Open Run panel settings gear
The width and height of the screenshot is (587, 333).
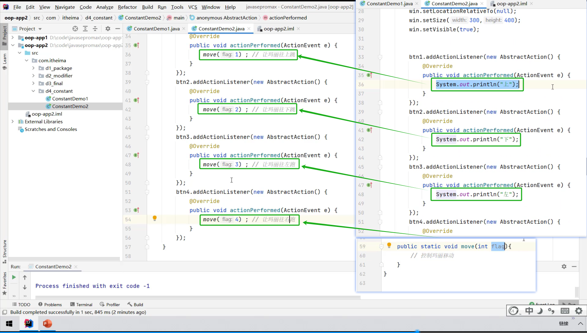[x=564, y=267]
